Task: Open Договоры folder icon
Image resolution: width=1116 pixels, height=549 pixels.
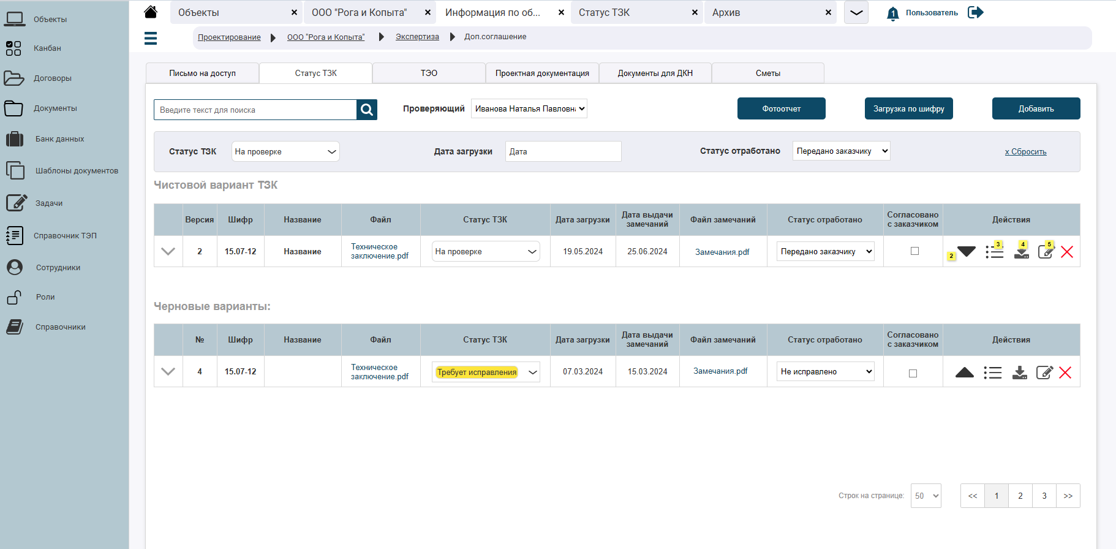Action: click(13, 78)
